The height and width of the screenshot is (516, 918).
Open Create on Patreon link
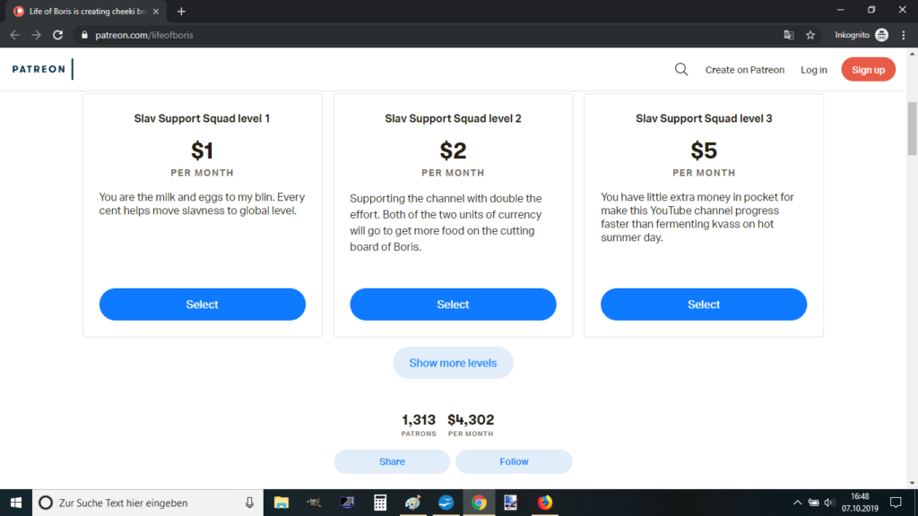point(745,70)
